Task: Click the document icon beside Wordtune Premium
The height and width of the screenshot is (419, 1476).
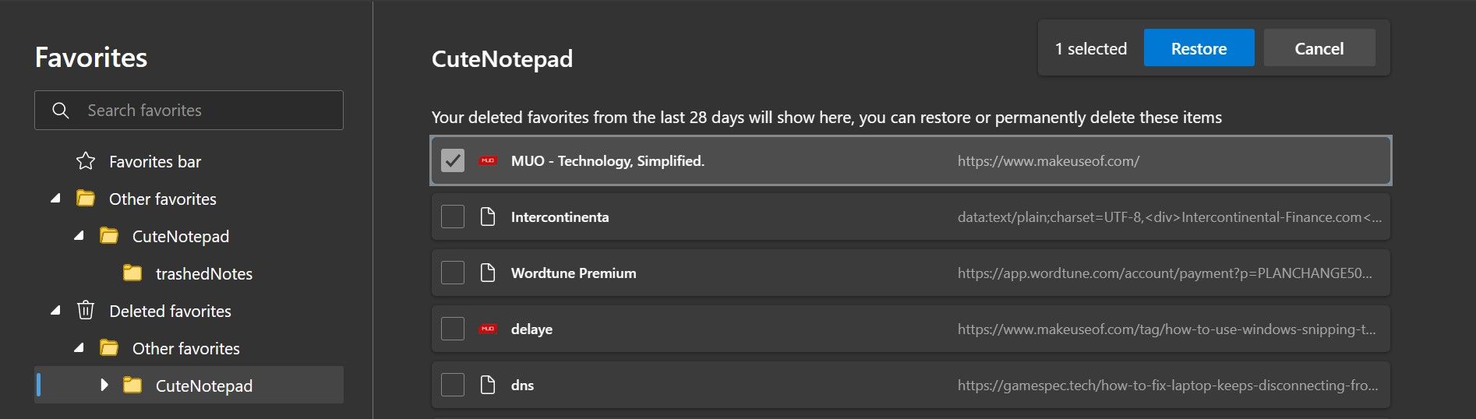Action: coord(488,273)
